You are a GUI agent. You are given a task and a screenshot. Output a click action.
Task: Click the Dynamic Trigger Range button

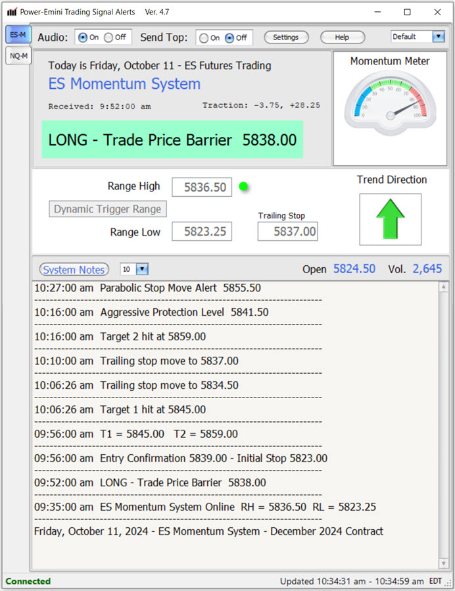(x=108, y=209)
